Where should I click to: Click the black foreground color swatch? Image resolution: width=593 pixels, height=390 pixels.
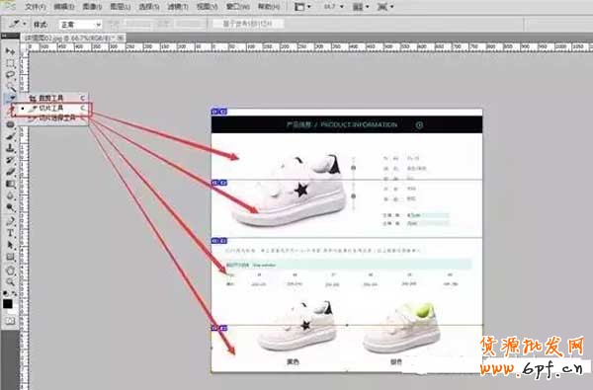(x=8, y=304)
